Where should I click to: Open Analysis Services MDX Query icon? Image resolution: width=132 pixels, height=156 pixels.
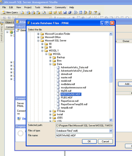(x=28, y=13)
